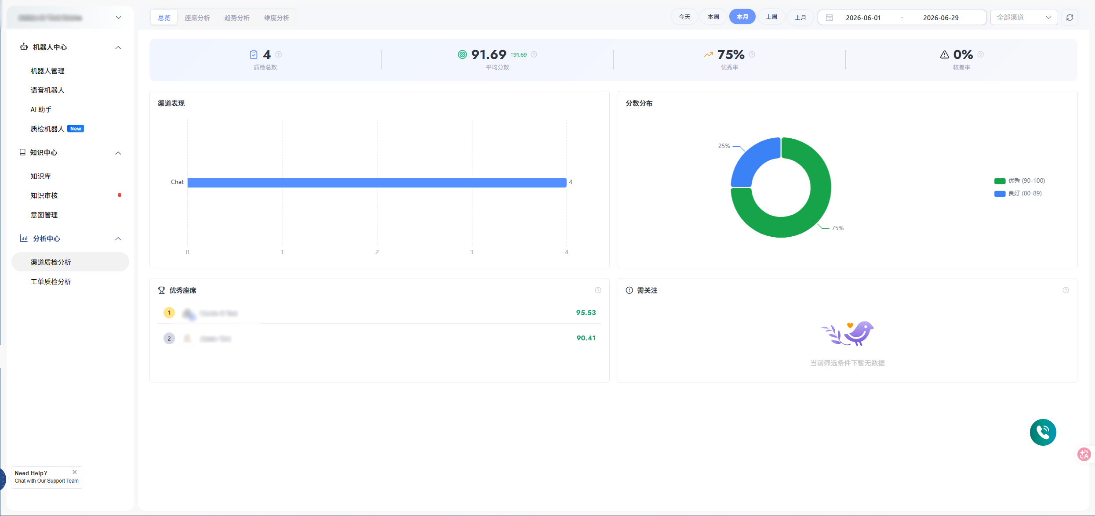Switch to the 总览 tab
This screenshot has height=516, width=1095.
click(x=164, y=18)
